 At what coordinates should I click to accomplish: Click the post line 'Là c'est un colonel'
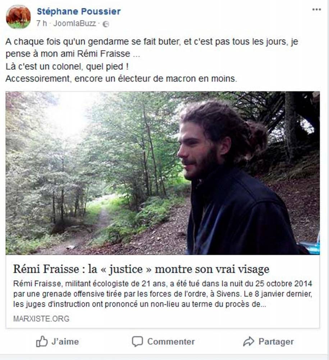coord(67,67)
